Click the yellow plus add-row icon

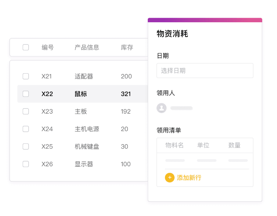(169, 178)
